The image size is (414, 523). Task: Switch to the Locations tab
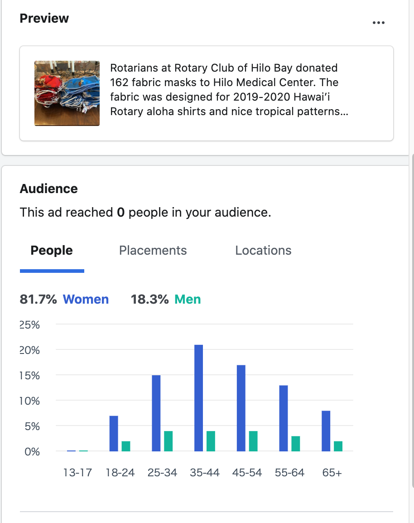(263, 251)
